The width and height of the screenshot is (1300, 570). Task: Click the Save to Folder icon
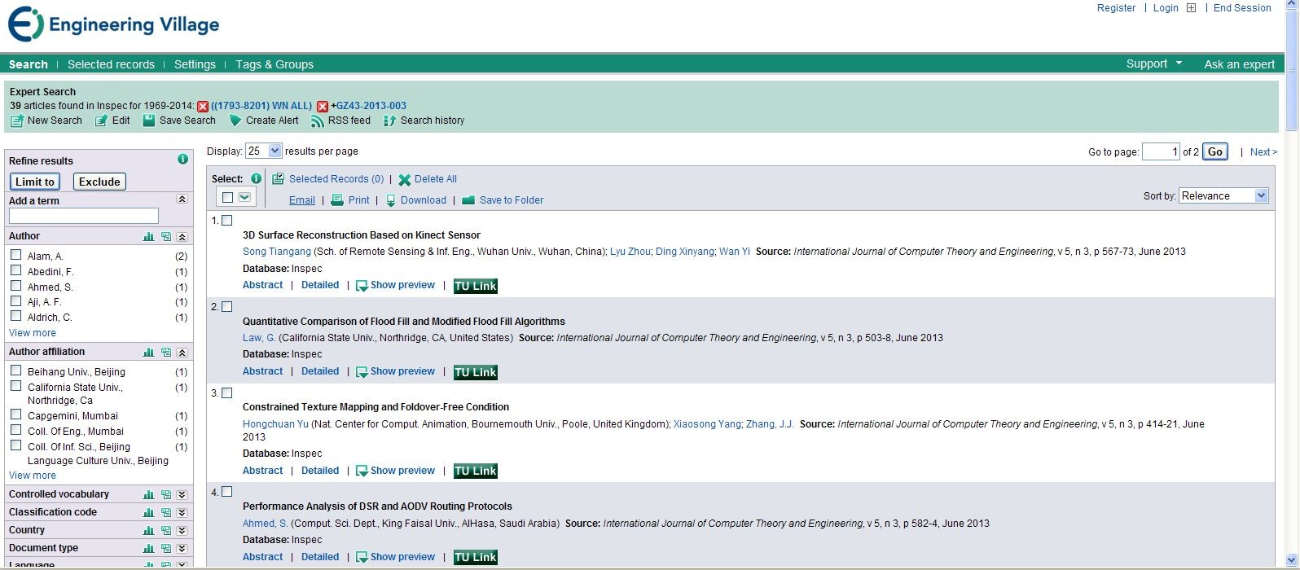(468, 200)
